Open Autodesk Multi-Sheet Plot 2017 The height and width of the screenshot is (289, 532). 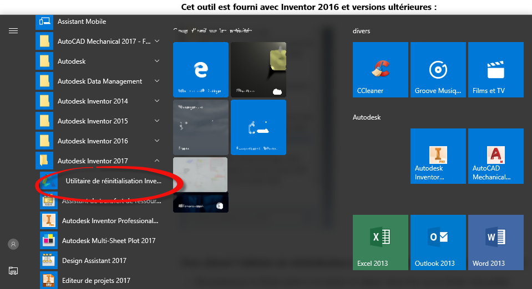click(x=108, y=241)
